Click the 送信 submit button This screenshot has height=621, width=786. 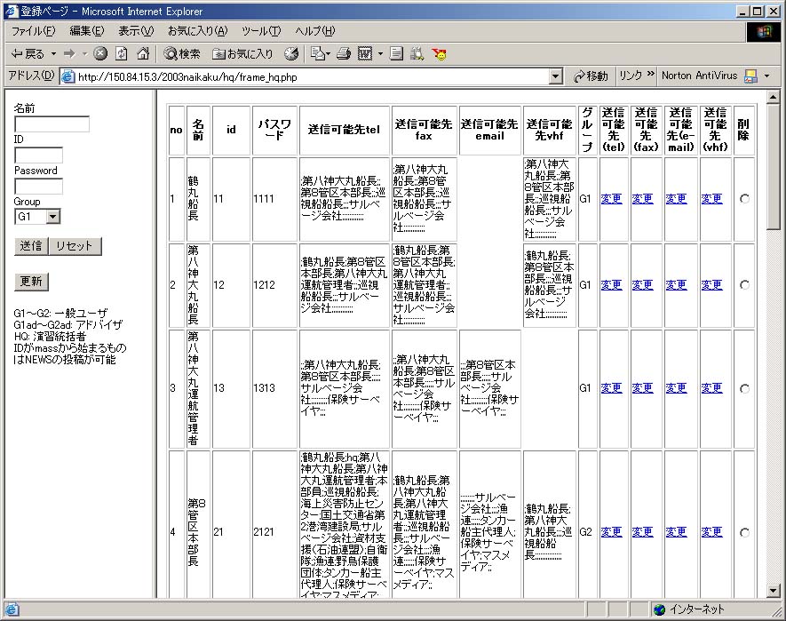click(x=31, y=246)
